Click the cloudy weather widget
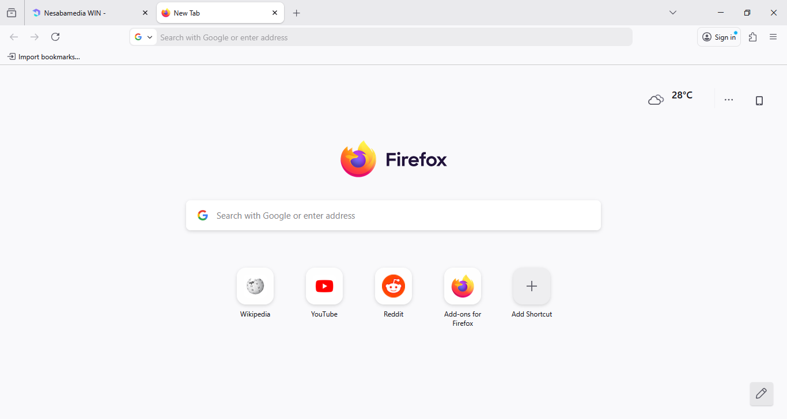787x419 pixels. click(x=670, y=99)
